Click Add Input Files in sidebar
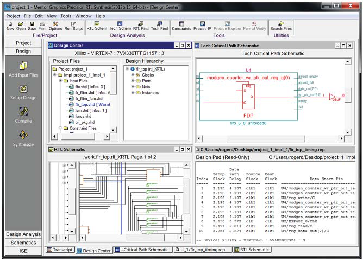This screenshot has width=363, height=261. 23,68
